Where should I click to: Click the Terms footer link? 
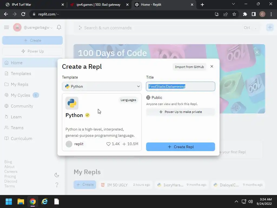pyautogui.click(x=9, y=186)
